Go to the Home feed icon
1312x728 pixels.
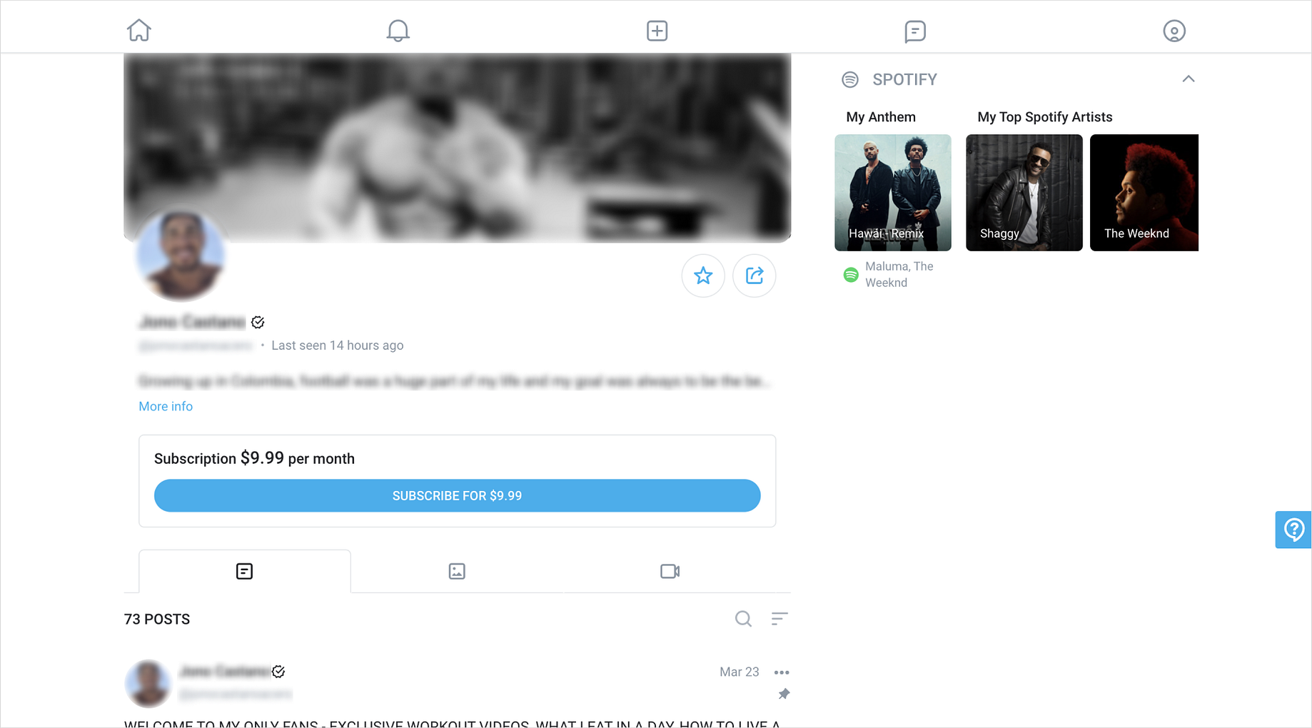(x=139, y=31)
